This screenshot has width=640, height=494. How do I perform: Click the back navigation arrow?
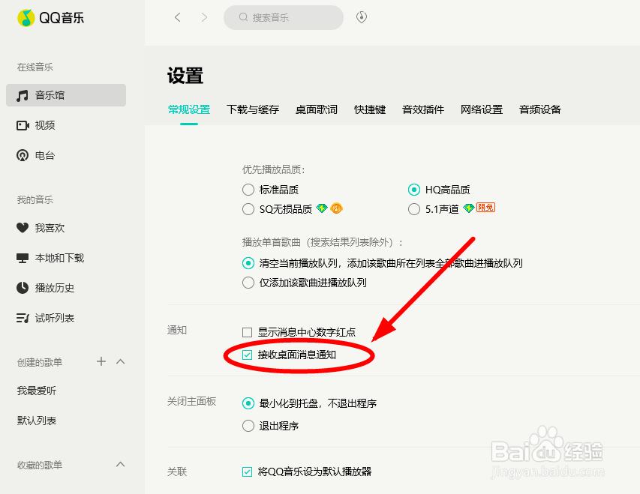click(x=177, y=17)
